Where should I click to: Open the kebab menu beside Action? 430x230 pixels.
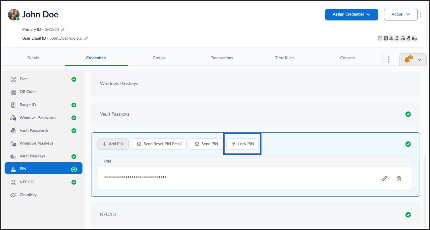coord(421,15)
